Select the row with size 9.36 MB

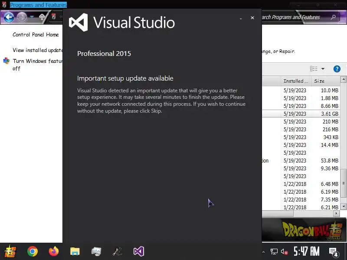[301, 169]
